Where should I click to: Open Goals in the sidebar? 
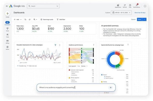[8, 29]
